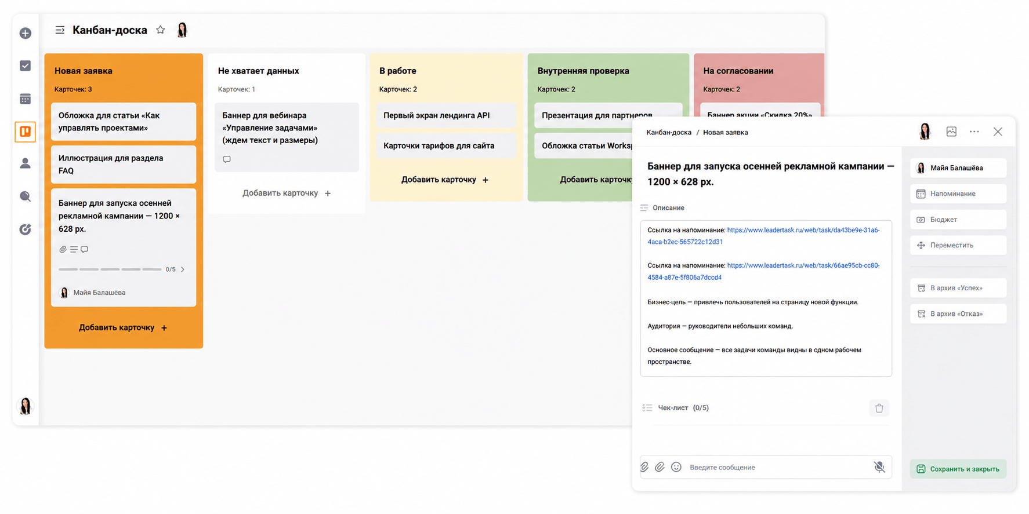
Task: Toggle the hamburger menu beside Канбан-доска
Action: click(60, 30)
